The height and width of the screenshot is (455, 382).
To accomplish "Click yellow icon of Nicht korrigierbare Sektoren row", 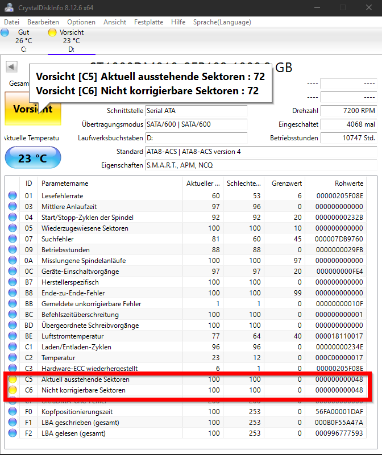I will click(13, 390).
